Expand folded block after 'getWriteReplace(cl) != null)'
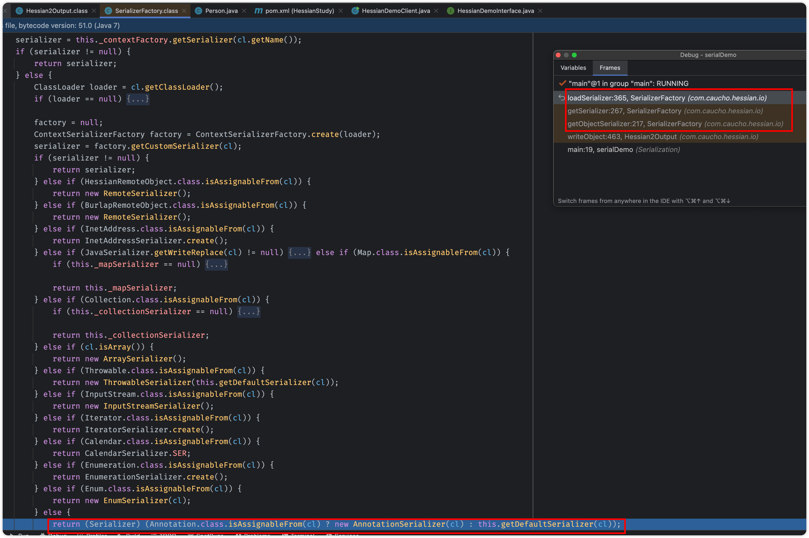This screenshot has height=538, width=809. [x=300, y=253]
